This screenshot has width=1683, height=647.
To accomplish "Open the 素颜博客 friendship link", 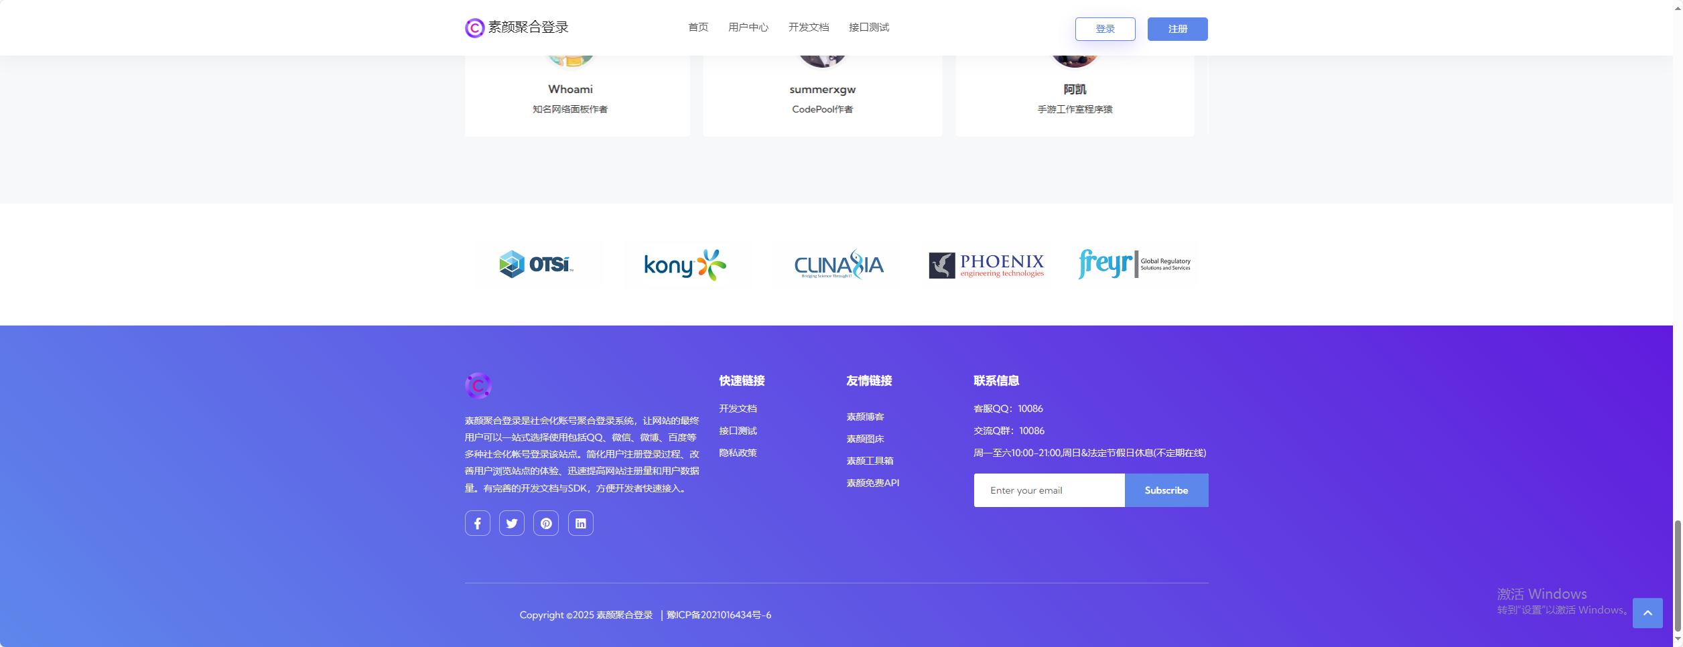I will (865, 416).
